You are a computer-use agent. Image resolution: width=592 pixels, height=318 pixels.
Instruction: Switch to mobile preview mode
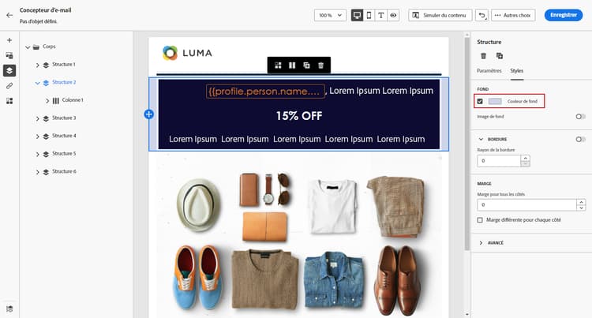(369, 15)
